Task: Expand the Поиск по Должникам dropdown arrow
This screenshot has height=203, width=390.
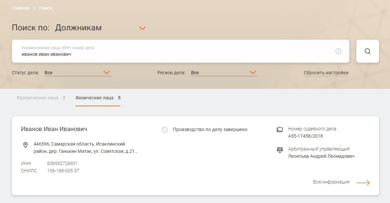Action: 142,28
